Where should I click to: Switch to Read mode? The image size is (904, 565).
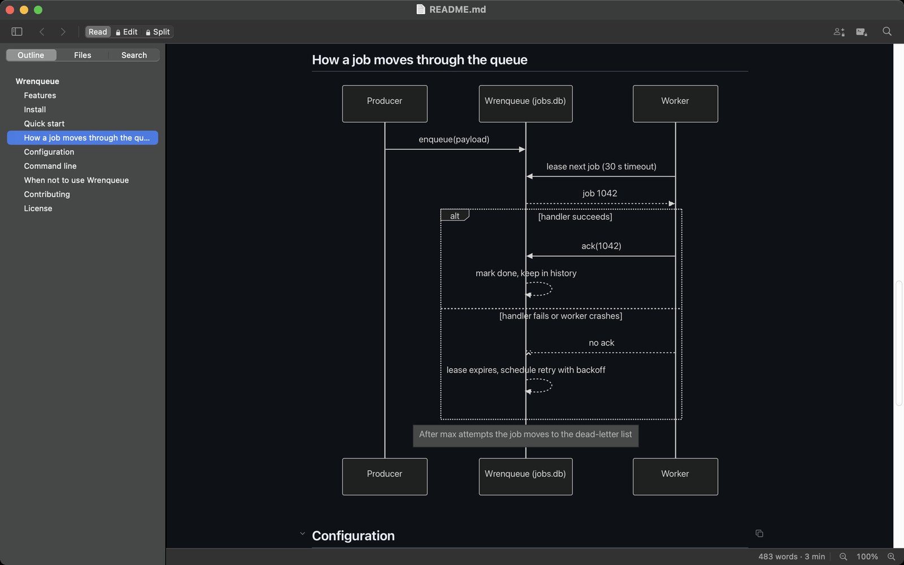[98, 32]
